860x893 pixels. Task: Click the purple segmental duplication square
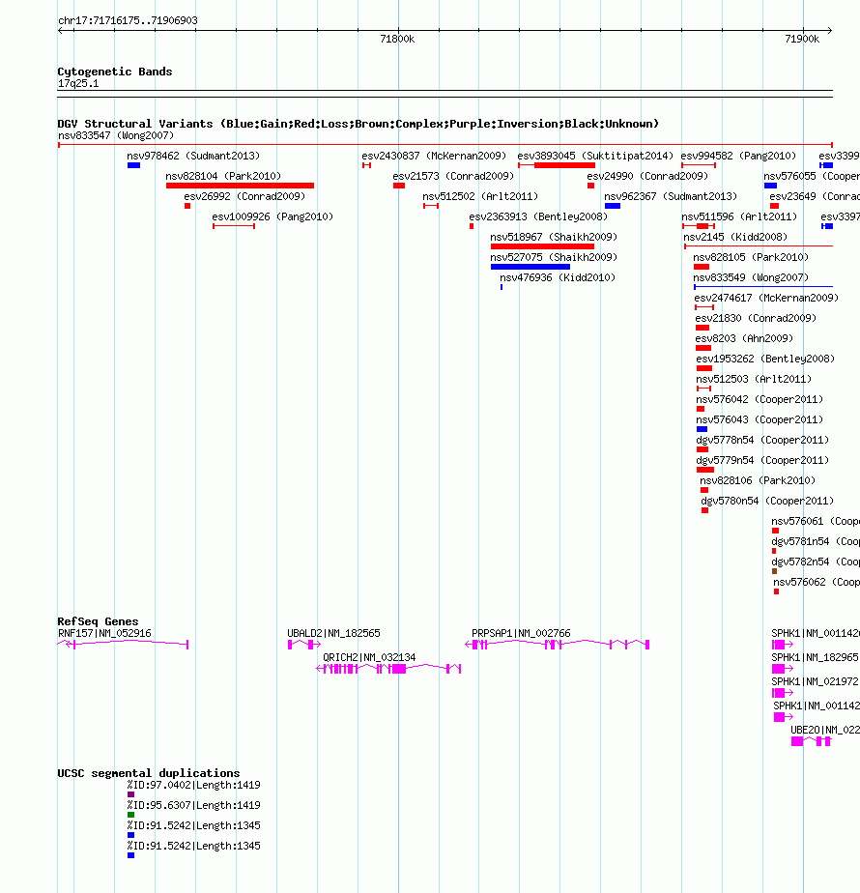[131, 794]
